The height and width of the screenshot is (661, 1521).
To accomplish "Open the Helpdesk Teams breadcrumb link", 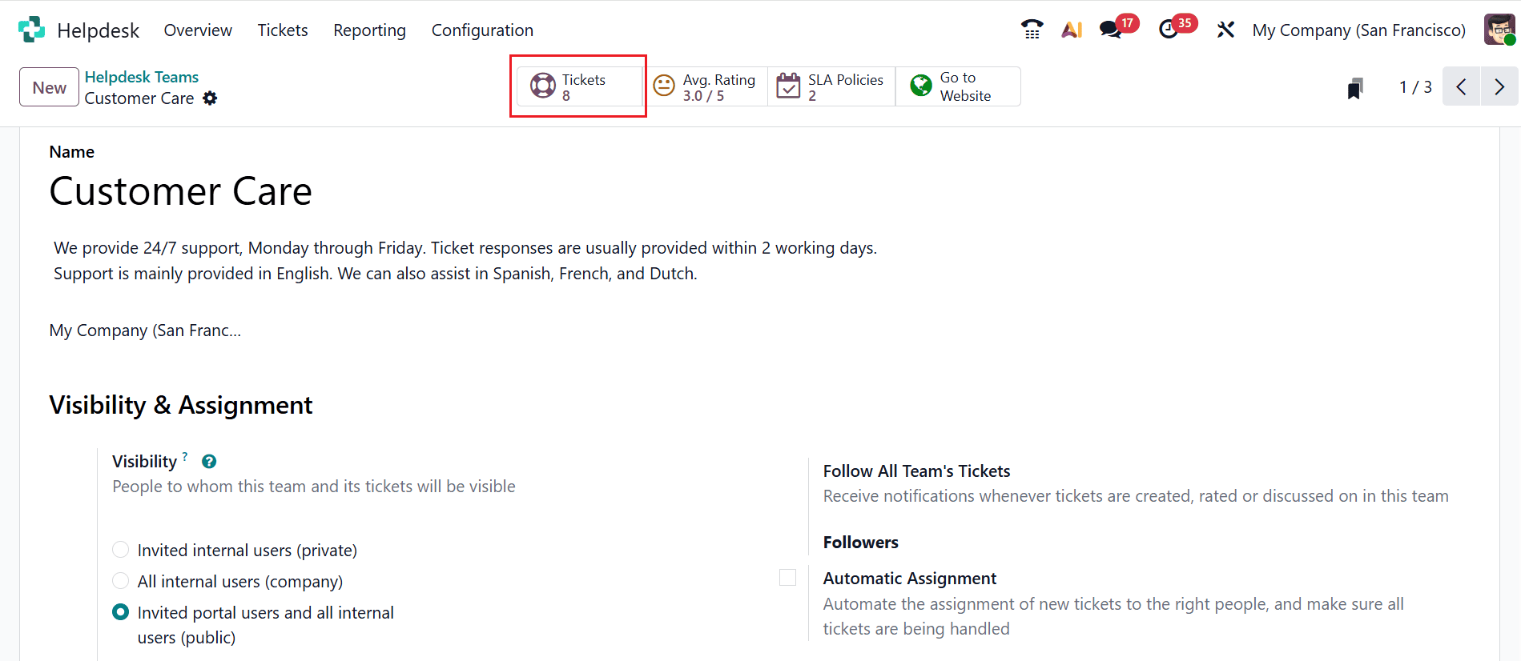I will 142,77.
